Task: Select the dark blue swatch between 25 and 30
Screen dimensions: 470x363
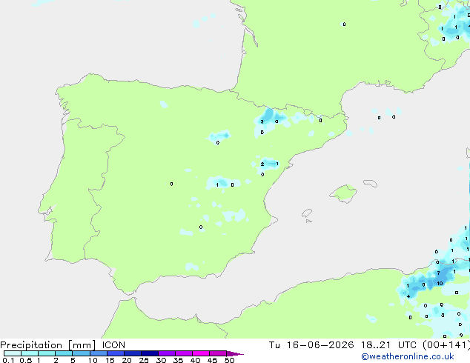Action: point(150,353)
